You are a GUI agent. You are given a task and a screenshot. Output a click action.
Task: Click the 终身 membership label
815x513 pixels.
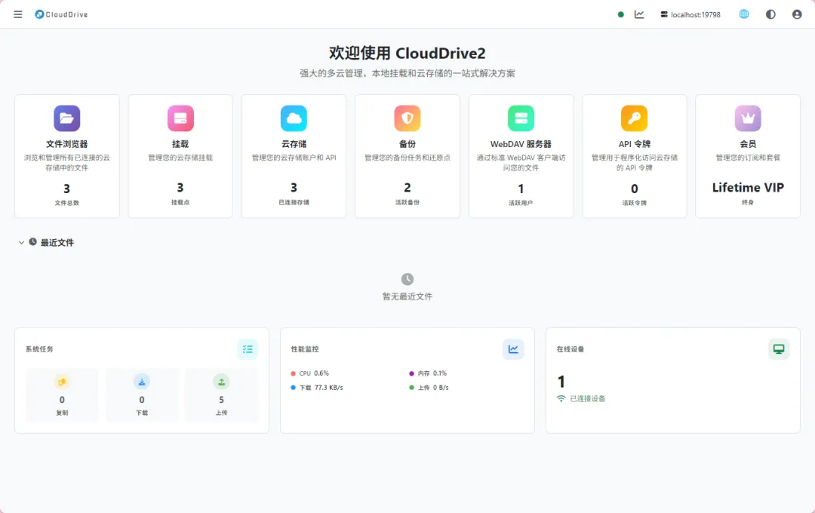tap(748, 203)
